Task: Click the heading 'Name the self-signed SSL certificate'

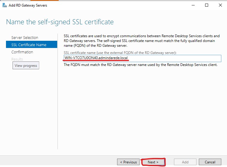Action: point(60,22)
